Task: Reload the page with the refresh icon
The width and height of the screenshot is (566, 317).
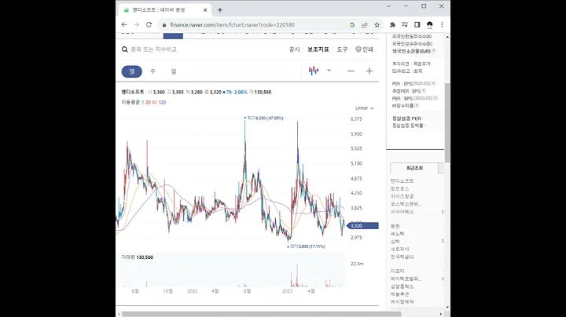Action: point(149,24)
